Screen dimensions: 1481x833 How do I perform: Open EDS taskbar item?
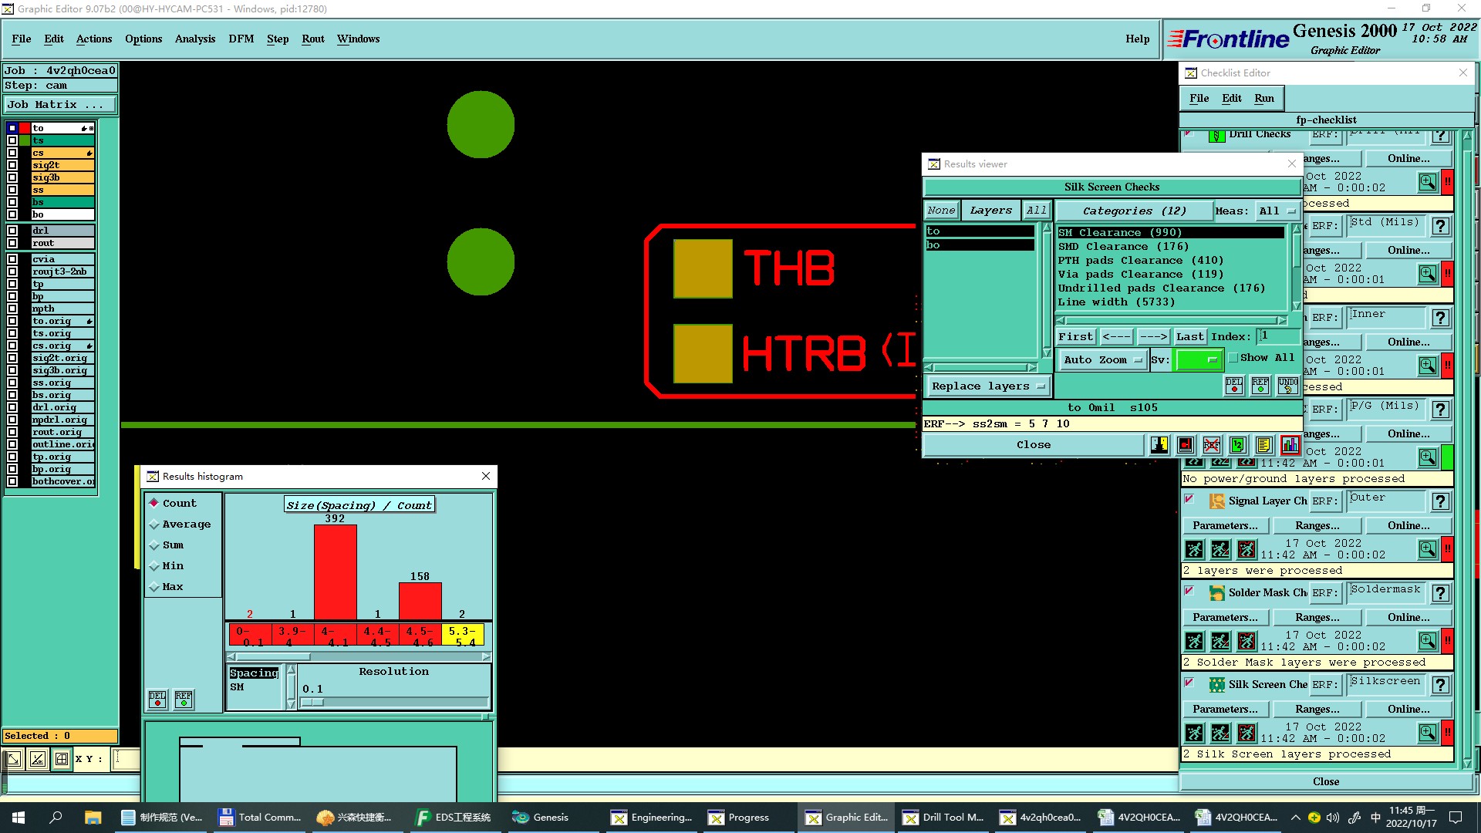coord(454,818)
